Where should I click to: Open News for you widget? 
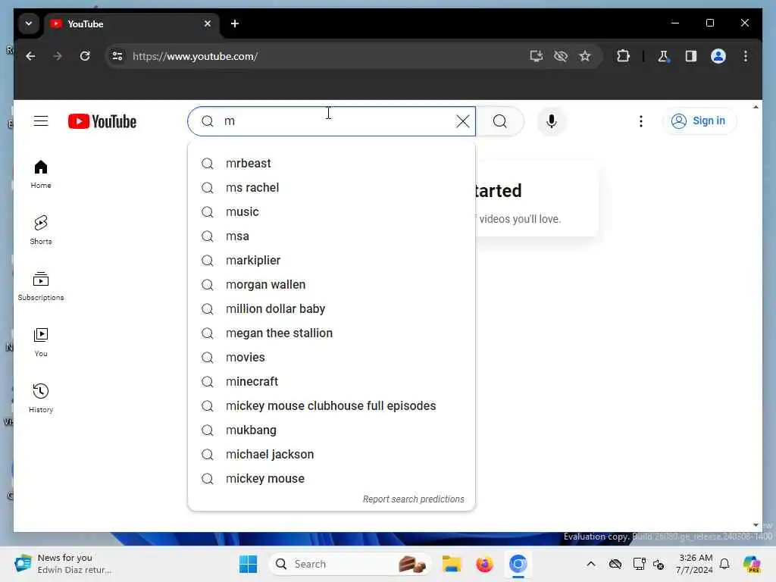click(64, 564)
